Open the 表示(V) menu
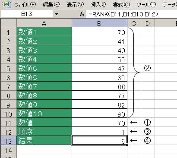The width and height of the screenshot is (177, 158). pos(75,5)
